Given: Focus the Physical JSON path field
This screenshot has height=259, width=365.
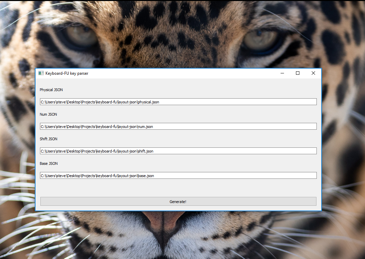Looking at the screenshot, I should [178, 102].
